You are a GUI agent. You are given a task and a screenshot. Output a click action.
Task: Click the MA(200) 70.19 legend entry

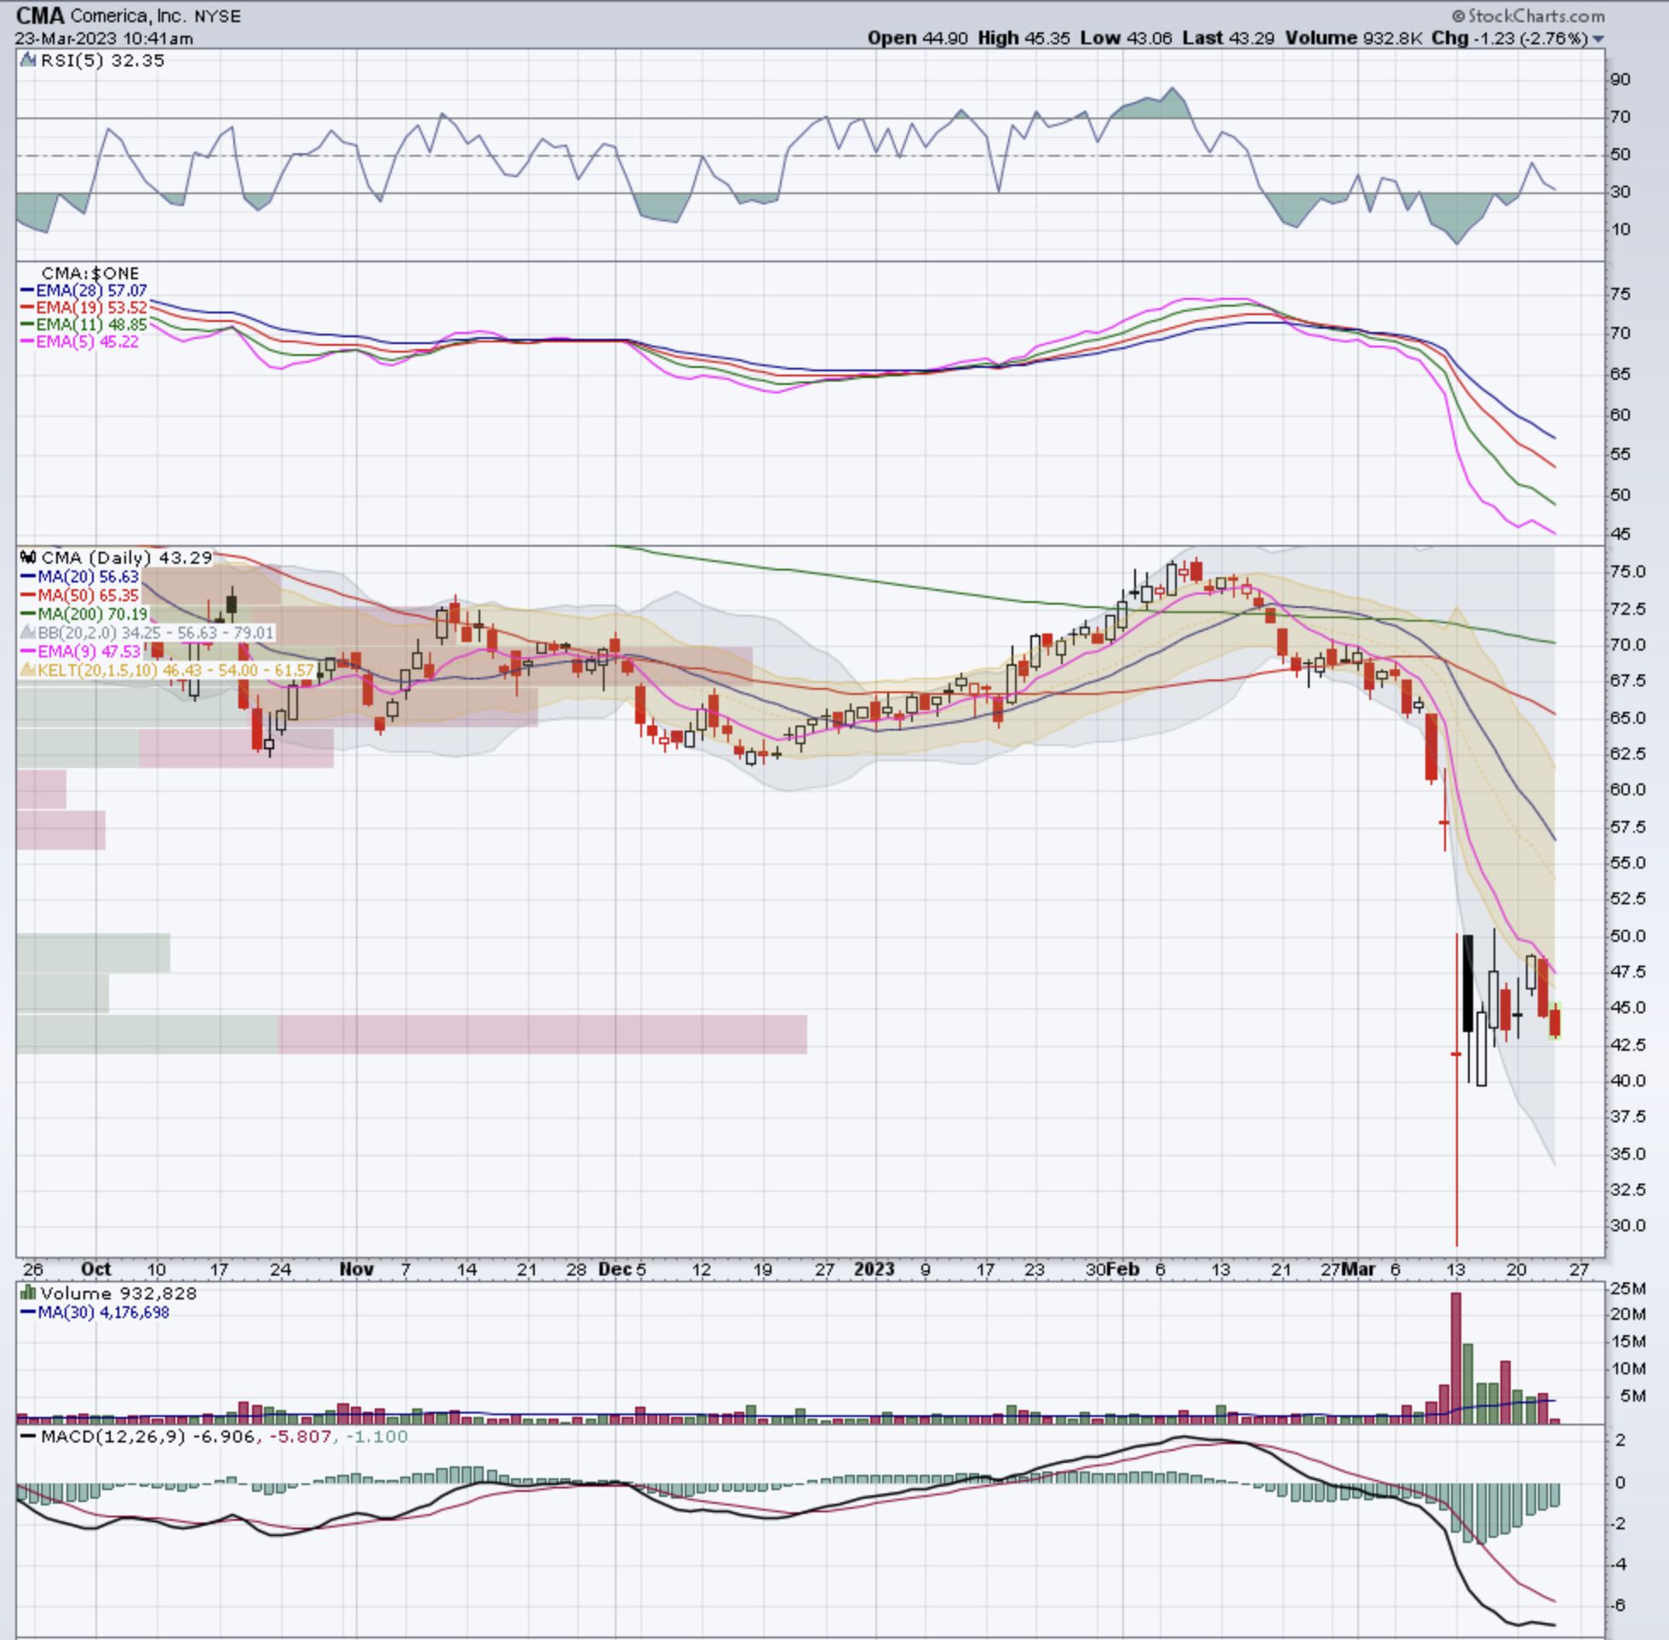coord(84,614)
